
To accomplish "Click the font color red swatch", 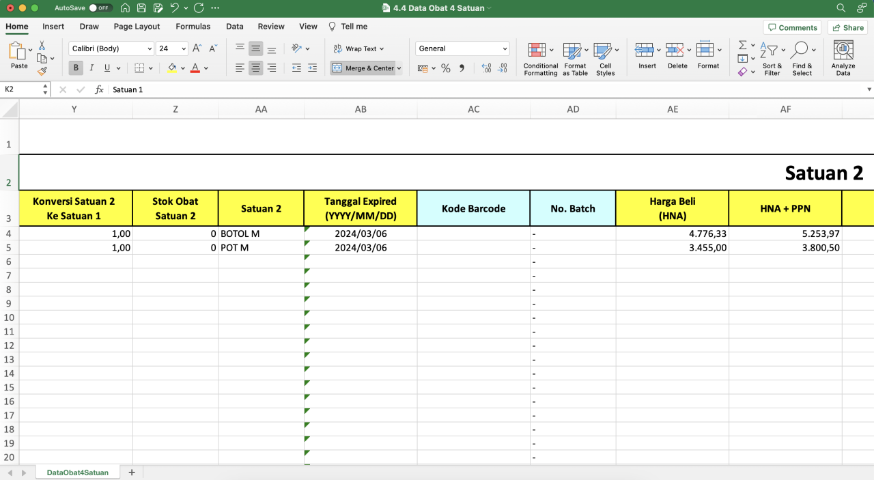I will pos(195,68).
